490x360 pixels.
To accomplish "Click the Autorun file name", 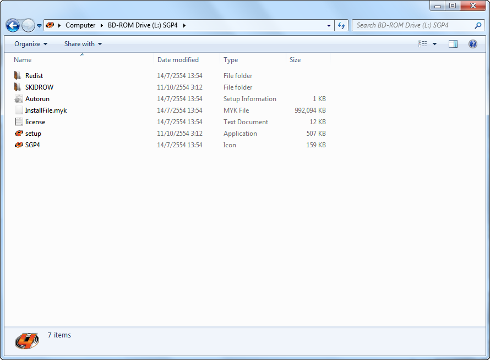I will 37,98.
